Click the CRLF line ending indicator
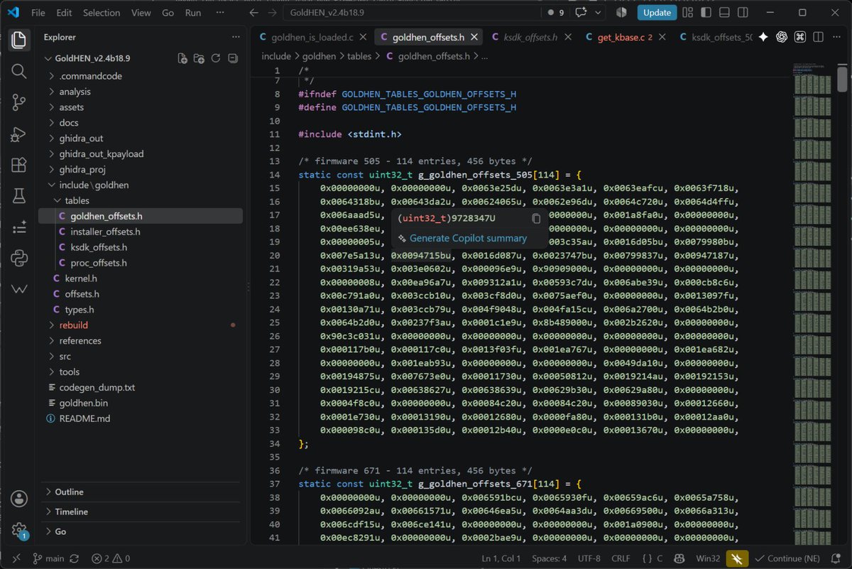This screenshot has height=569, width=852. click(620, 558)
